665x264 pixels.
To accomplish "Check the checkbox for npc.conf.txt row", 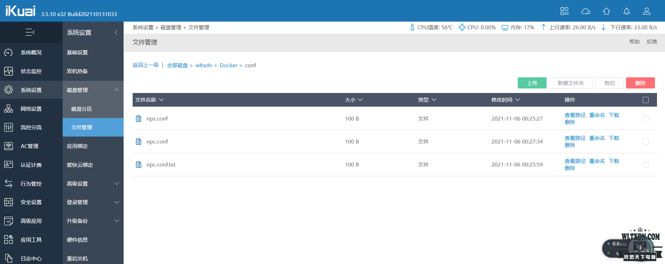I will pyautogui.click(x=646, y=165).
